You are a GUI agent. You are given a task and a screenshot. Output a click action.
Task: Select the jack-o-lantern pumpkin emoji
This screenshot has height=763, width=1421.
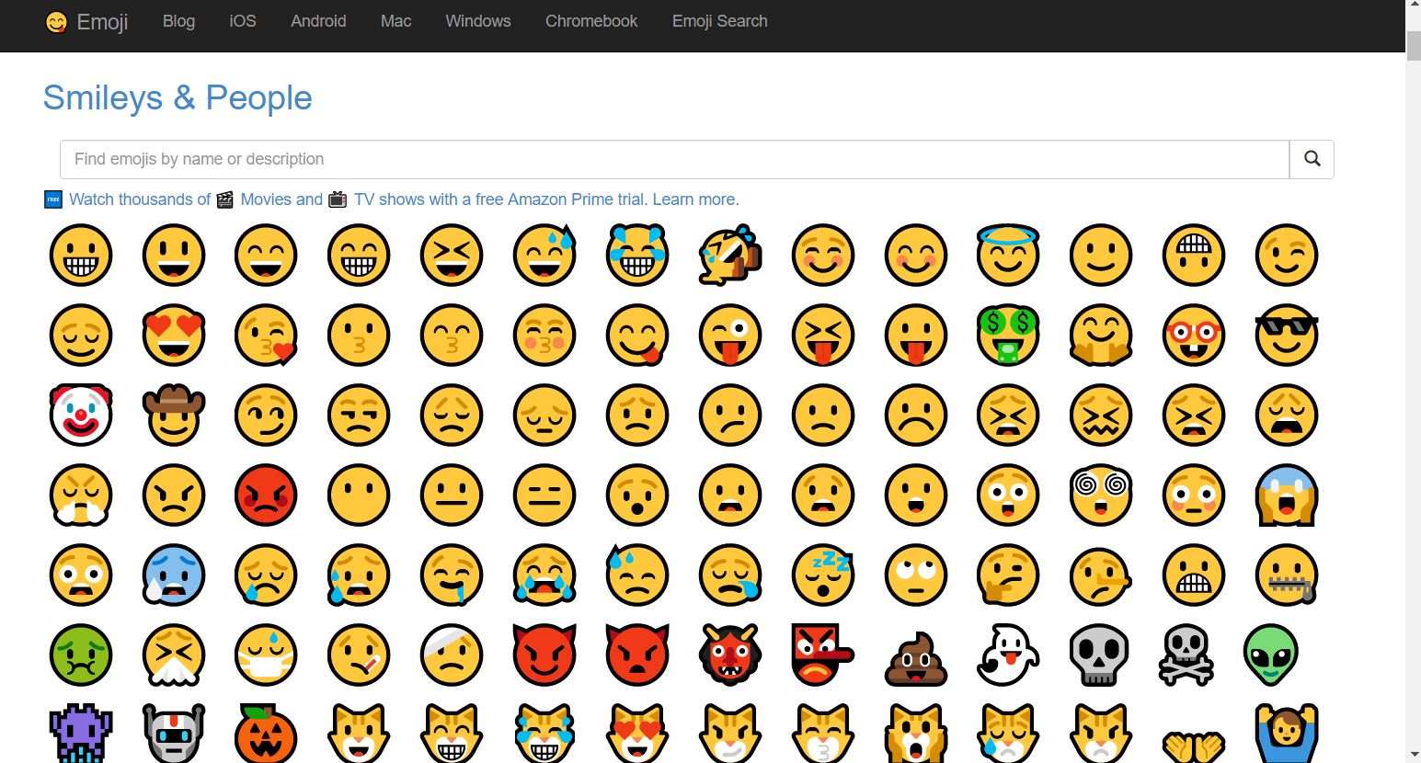pos(266,735)
